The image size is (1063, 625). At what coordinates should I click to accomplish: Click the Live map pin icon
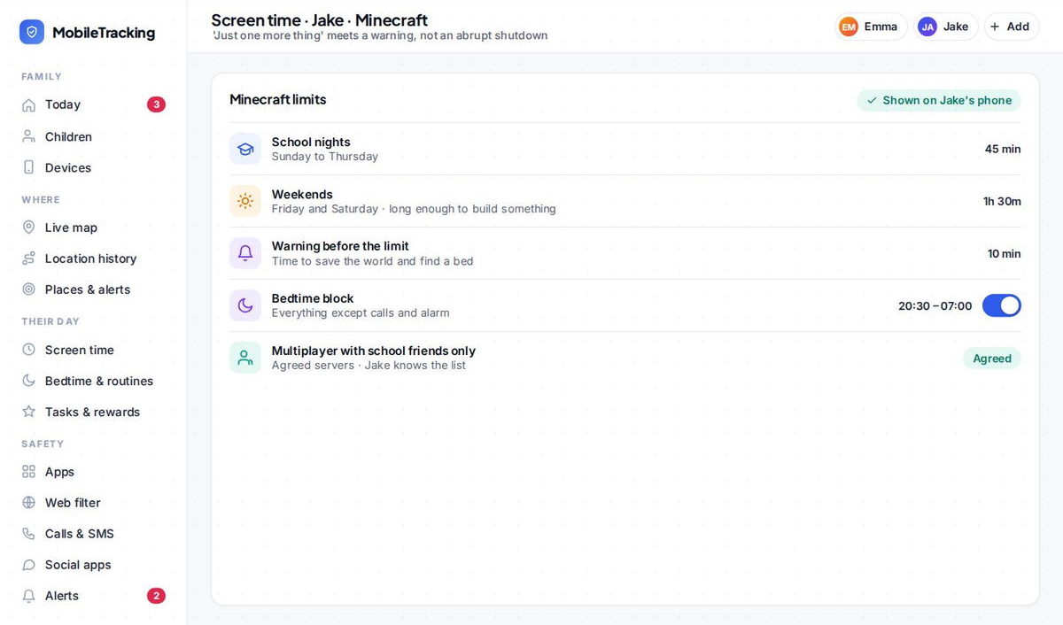coord(29,228)
